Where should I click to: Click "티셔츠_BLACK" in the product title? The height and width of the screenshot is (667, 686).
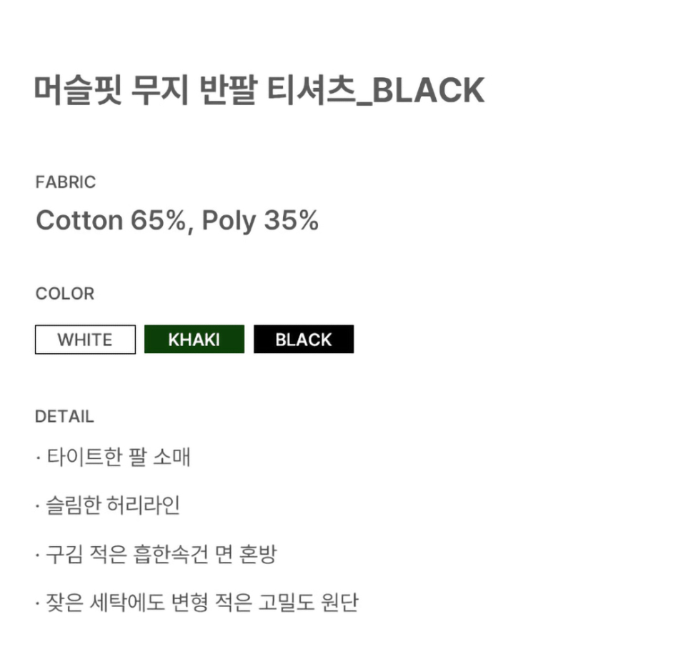(375, 92)
